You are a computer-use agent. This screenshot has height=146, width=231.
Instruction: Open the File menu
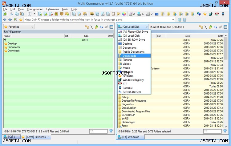tap(5, 9)
